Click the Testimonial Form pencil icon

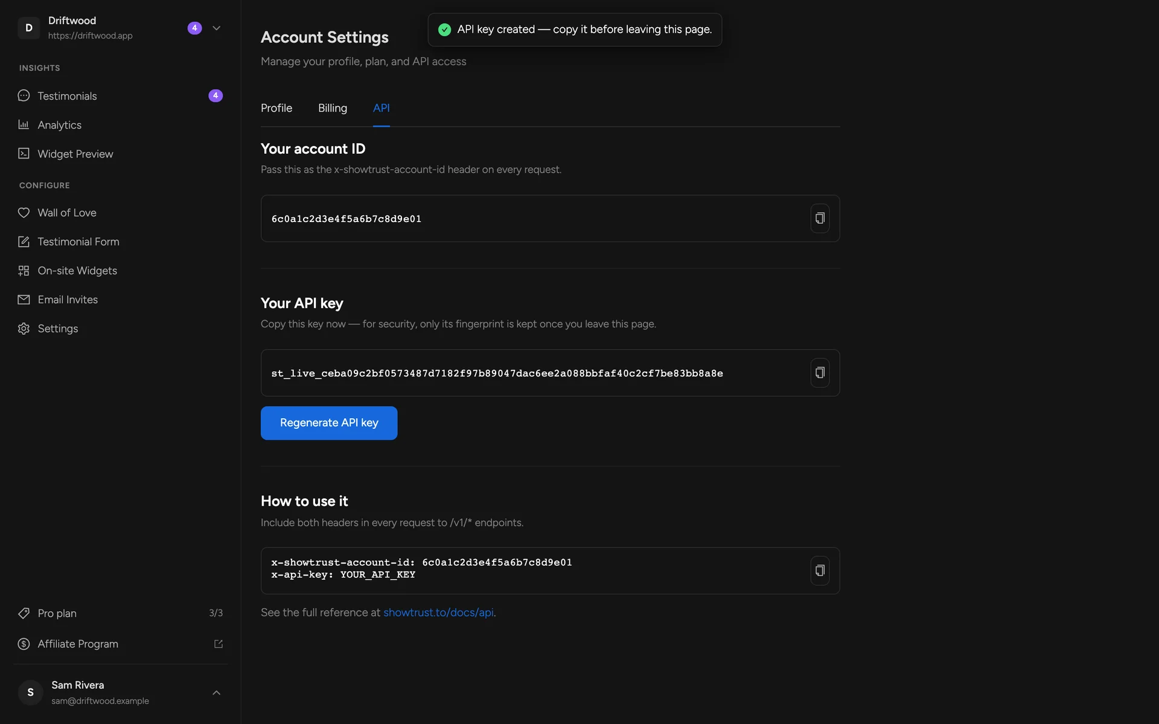pyautogui.click(x=24, y=241)
